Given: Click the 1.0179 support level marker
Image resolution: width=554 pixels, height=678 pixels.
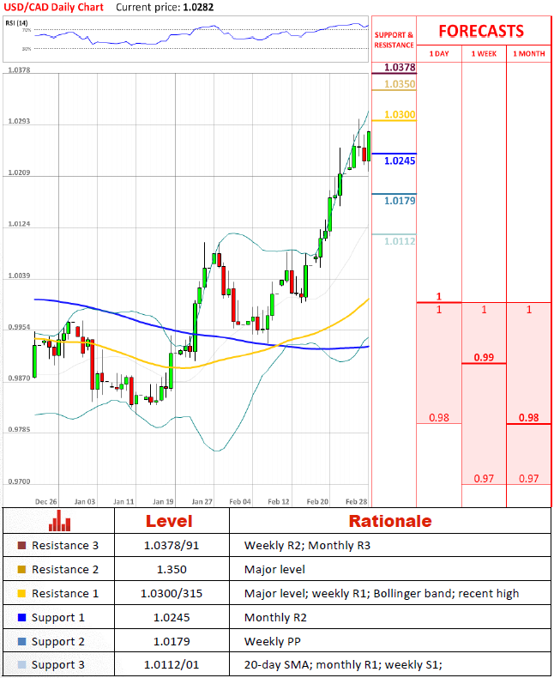Looking at the screenshot, I should click(x=400, y=201).
